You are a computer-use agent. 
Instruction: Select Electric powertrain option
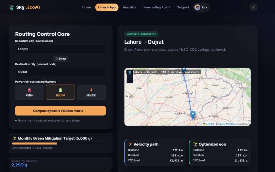coord(91,92)
